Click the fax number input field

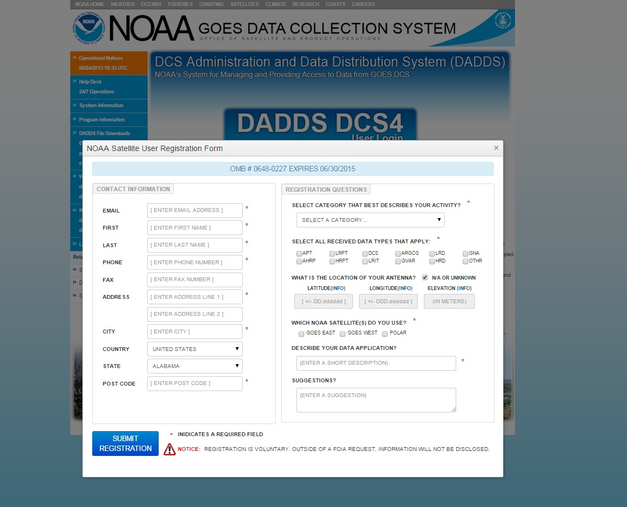click(x=195, y=280)
